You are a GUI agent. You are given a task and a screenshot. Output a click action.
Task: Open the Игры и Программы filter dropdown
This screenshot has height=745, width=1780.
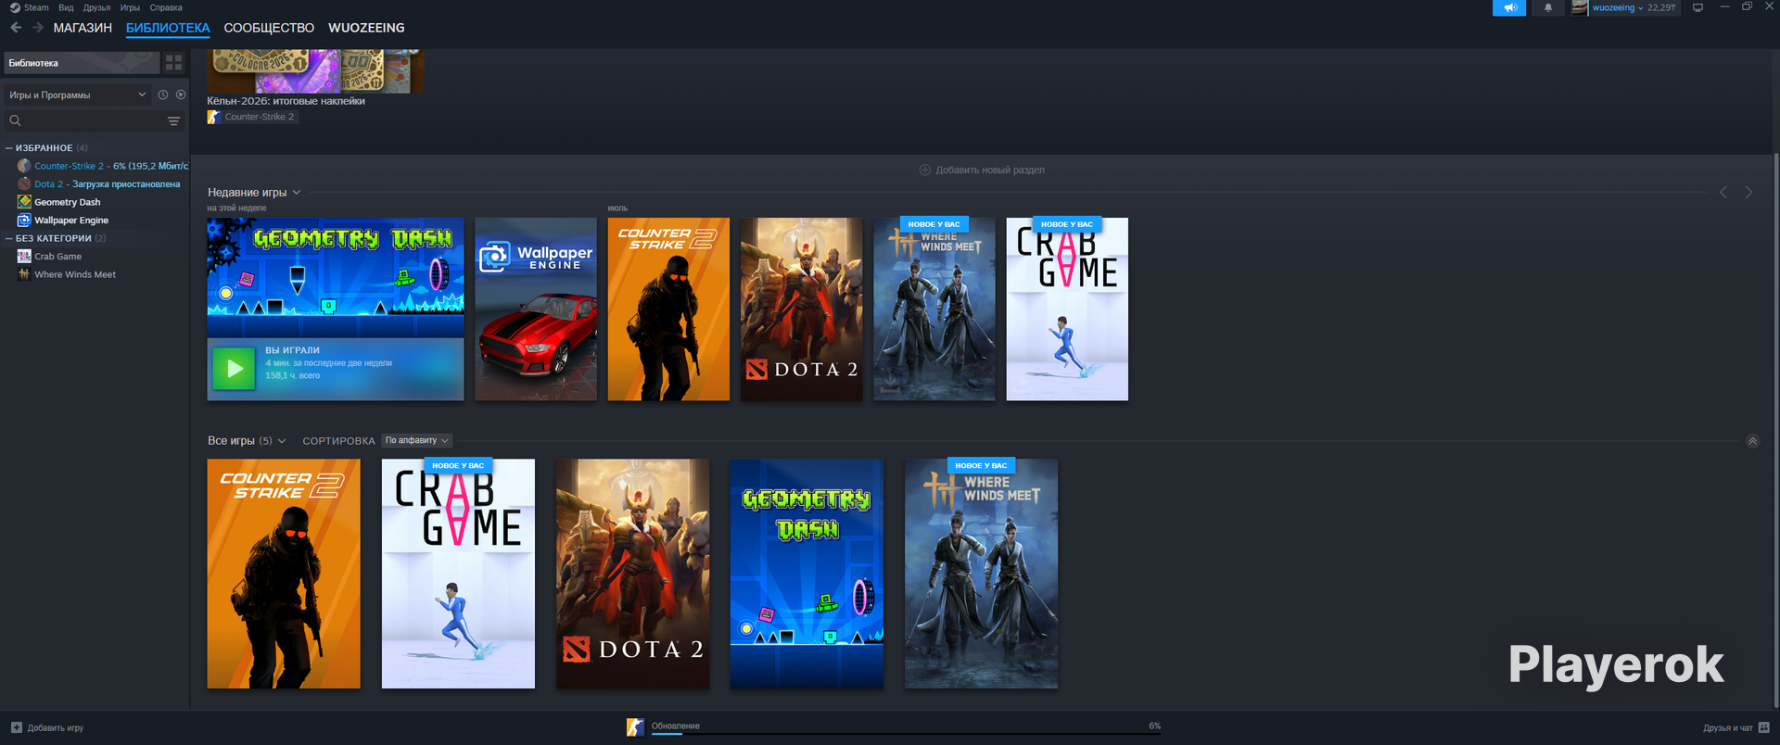click(x=78, y=95)
